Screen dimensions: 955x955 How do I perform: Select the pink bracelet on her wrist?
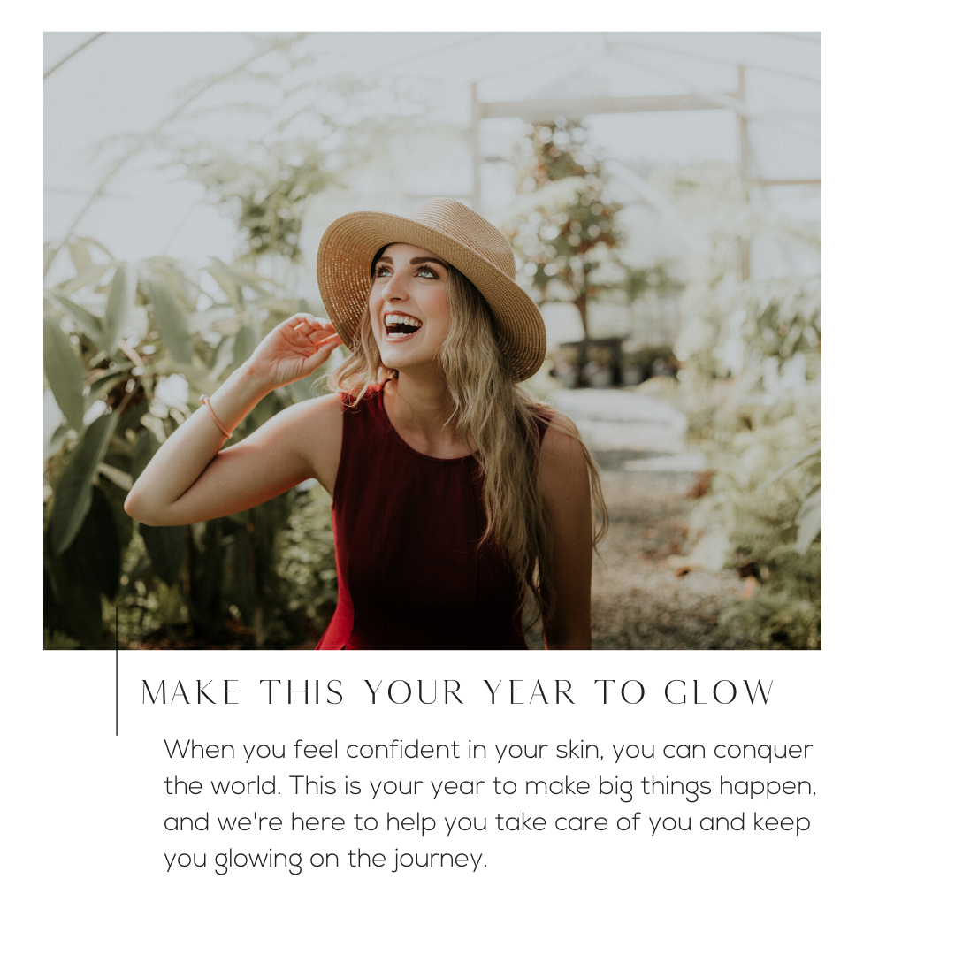tap(215, 416)
